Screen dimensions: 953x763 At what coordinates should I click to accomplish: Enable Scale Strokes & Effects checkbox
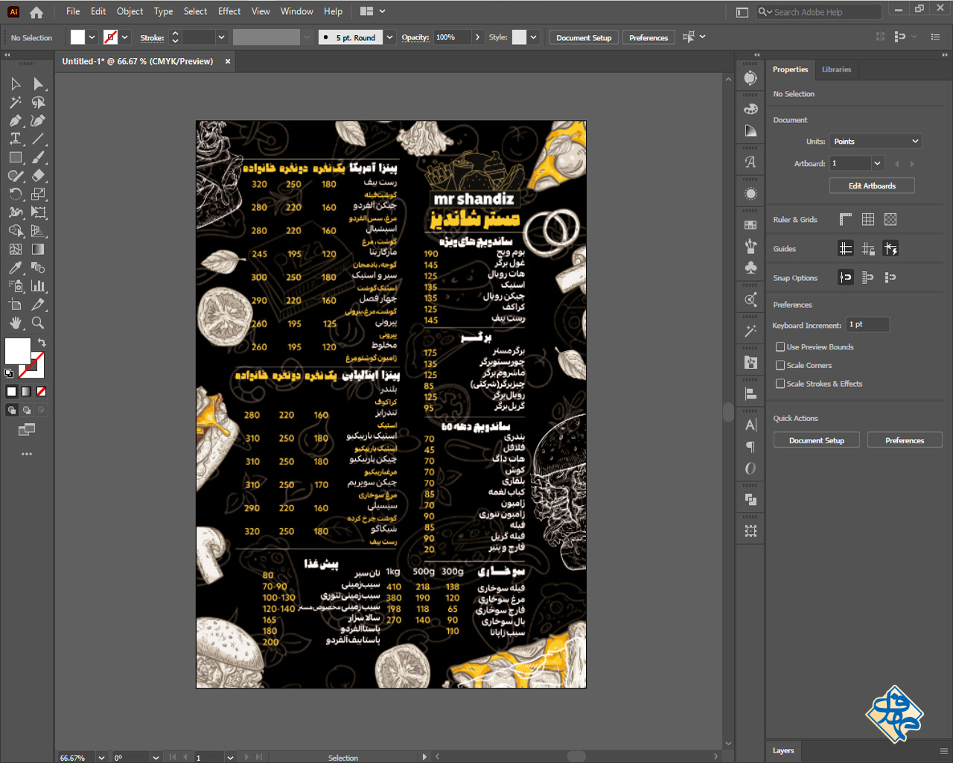(780, 384)
